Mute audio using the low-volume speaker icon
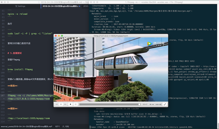This screenshot has width=219, height=129. pos(150,104)
